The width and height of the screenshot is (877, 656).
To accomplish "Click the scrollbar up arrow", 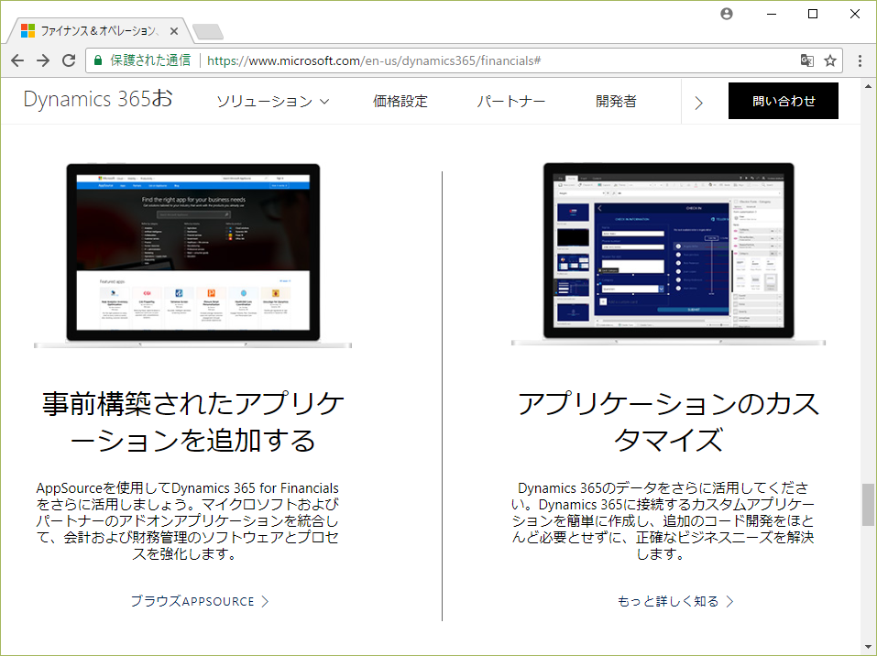I will 868,86.
